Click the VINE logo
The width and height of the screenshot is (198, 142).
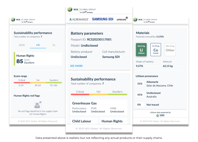click(160, 115)
